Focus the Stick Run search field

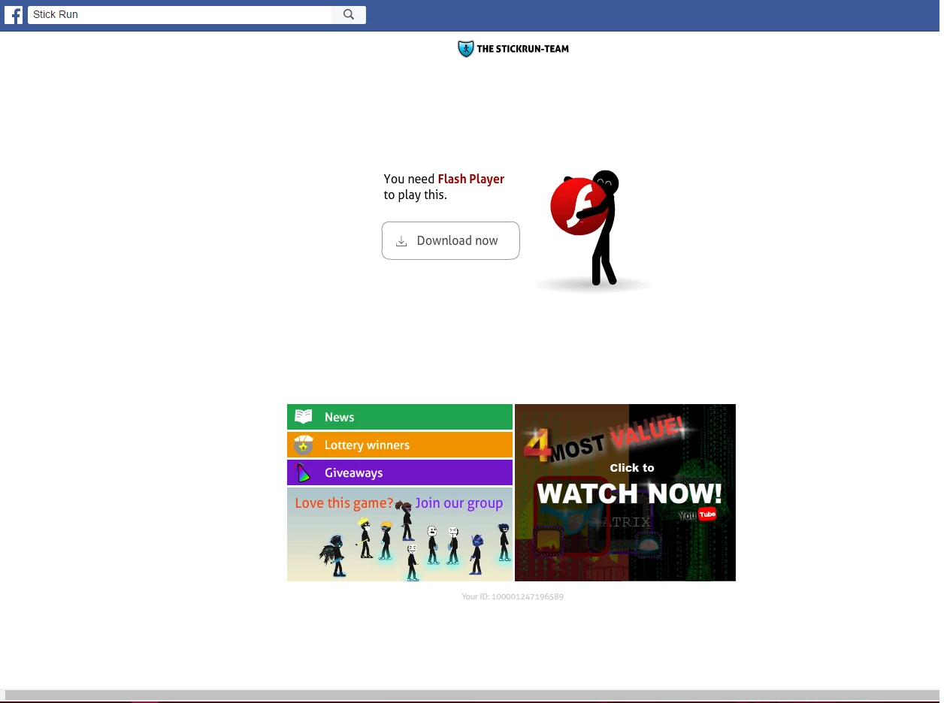coord(180,14)
